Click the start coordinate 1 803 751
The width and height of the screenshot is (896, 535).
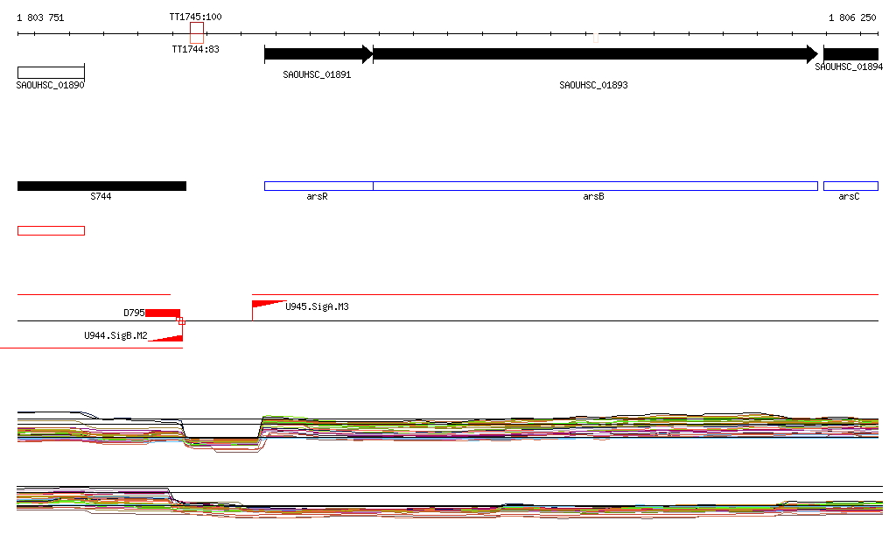(x=40, y=18)
